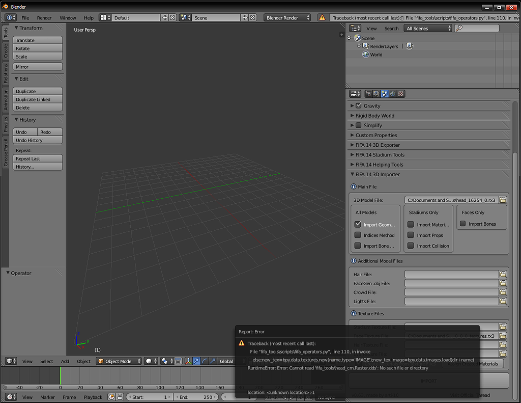Click the timeline End frame field
The width and height of the screenshot is (521, 403).
click(196, 397)
